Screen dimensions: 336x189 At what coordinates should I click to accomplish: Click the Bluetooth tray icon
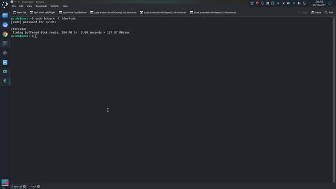(x=294, y=3)
